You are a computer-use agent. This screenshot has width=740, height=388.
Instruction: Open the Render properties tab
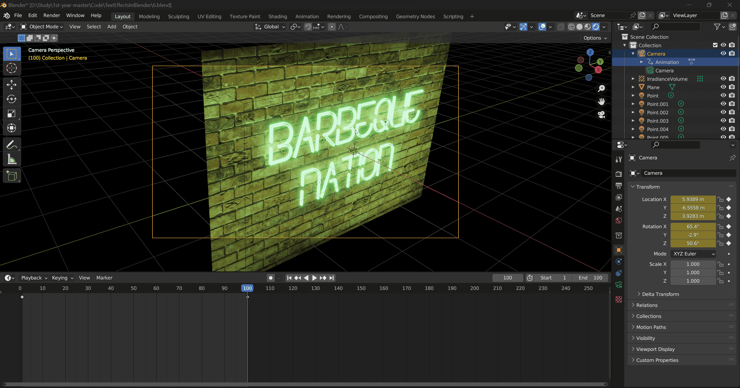(619, 174)
